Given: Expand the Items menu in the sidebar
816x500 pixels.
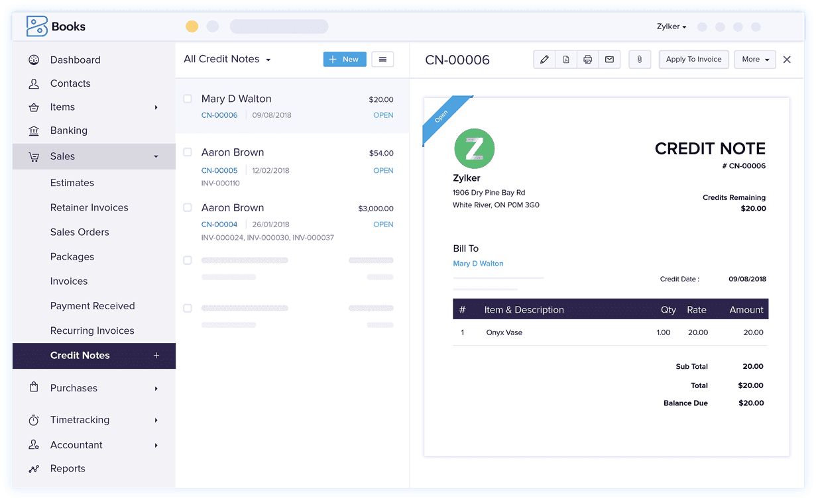Looking at the screenshot, I should 62,107.
